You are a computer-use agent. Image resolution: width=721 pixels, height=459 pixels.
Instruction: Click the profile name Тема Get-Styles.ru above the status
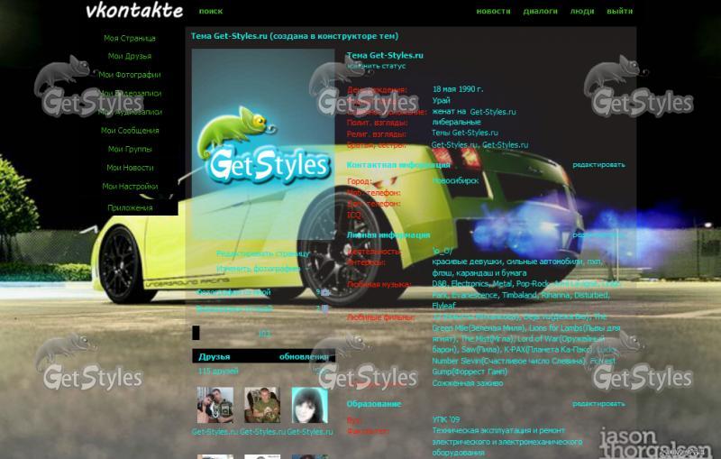(385, 55)
